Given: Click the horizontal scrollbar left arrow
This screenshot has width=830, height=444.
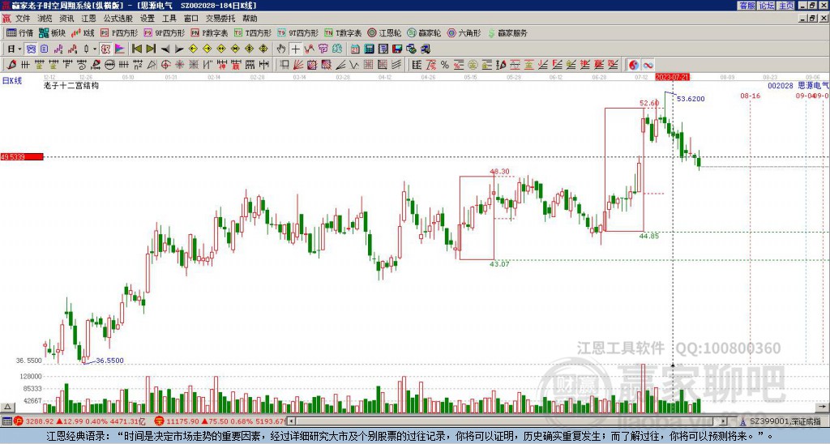Looking at the screenshot, I should click(290, 421).
